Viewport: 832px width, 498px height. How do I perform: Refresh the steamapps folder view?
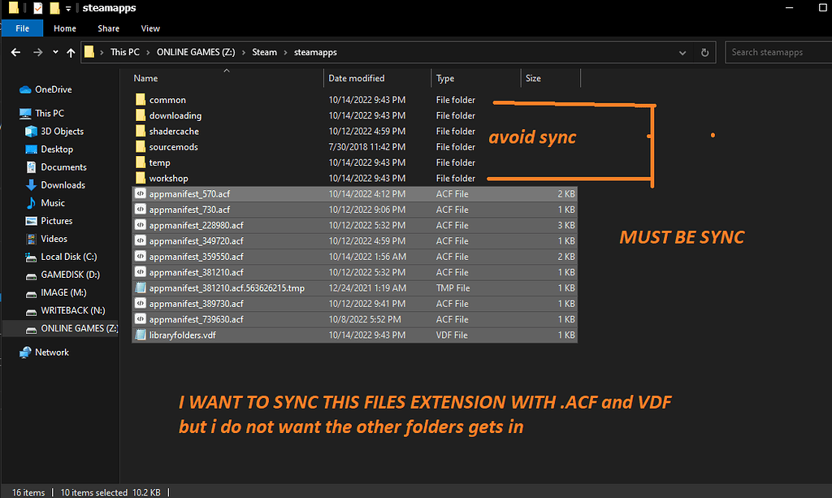[x=705, y=52]
